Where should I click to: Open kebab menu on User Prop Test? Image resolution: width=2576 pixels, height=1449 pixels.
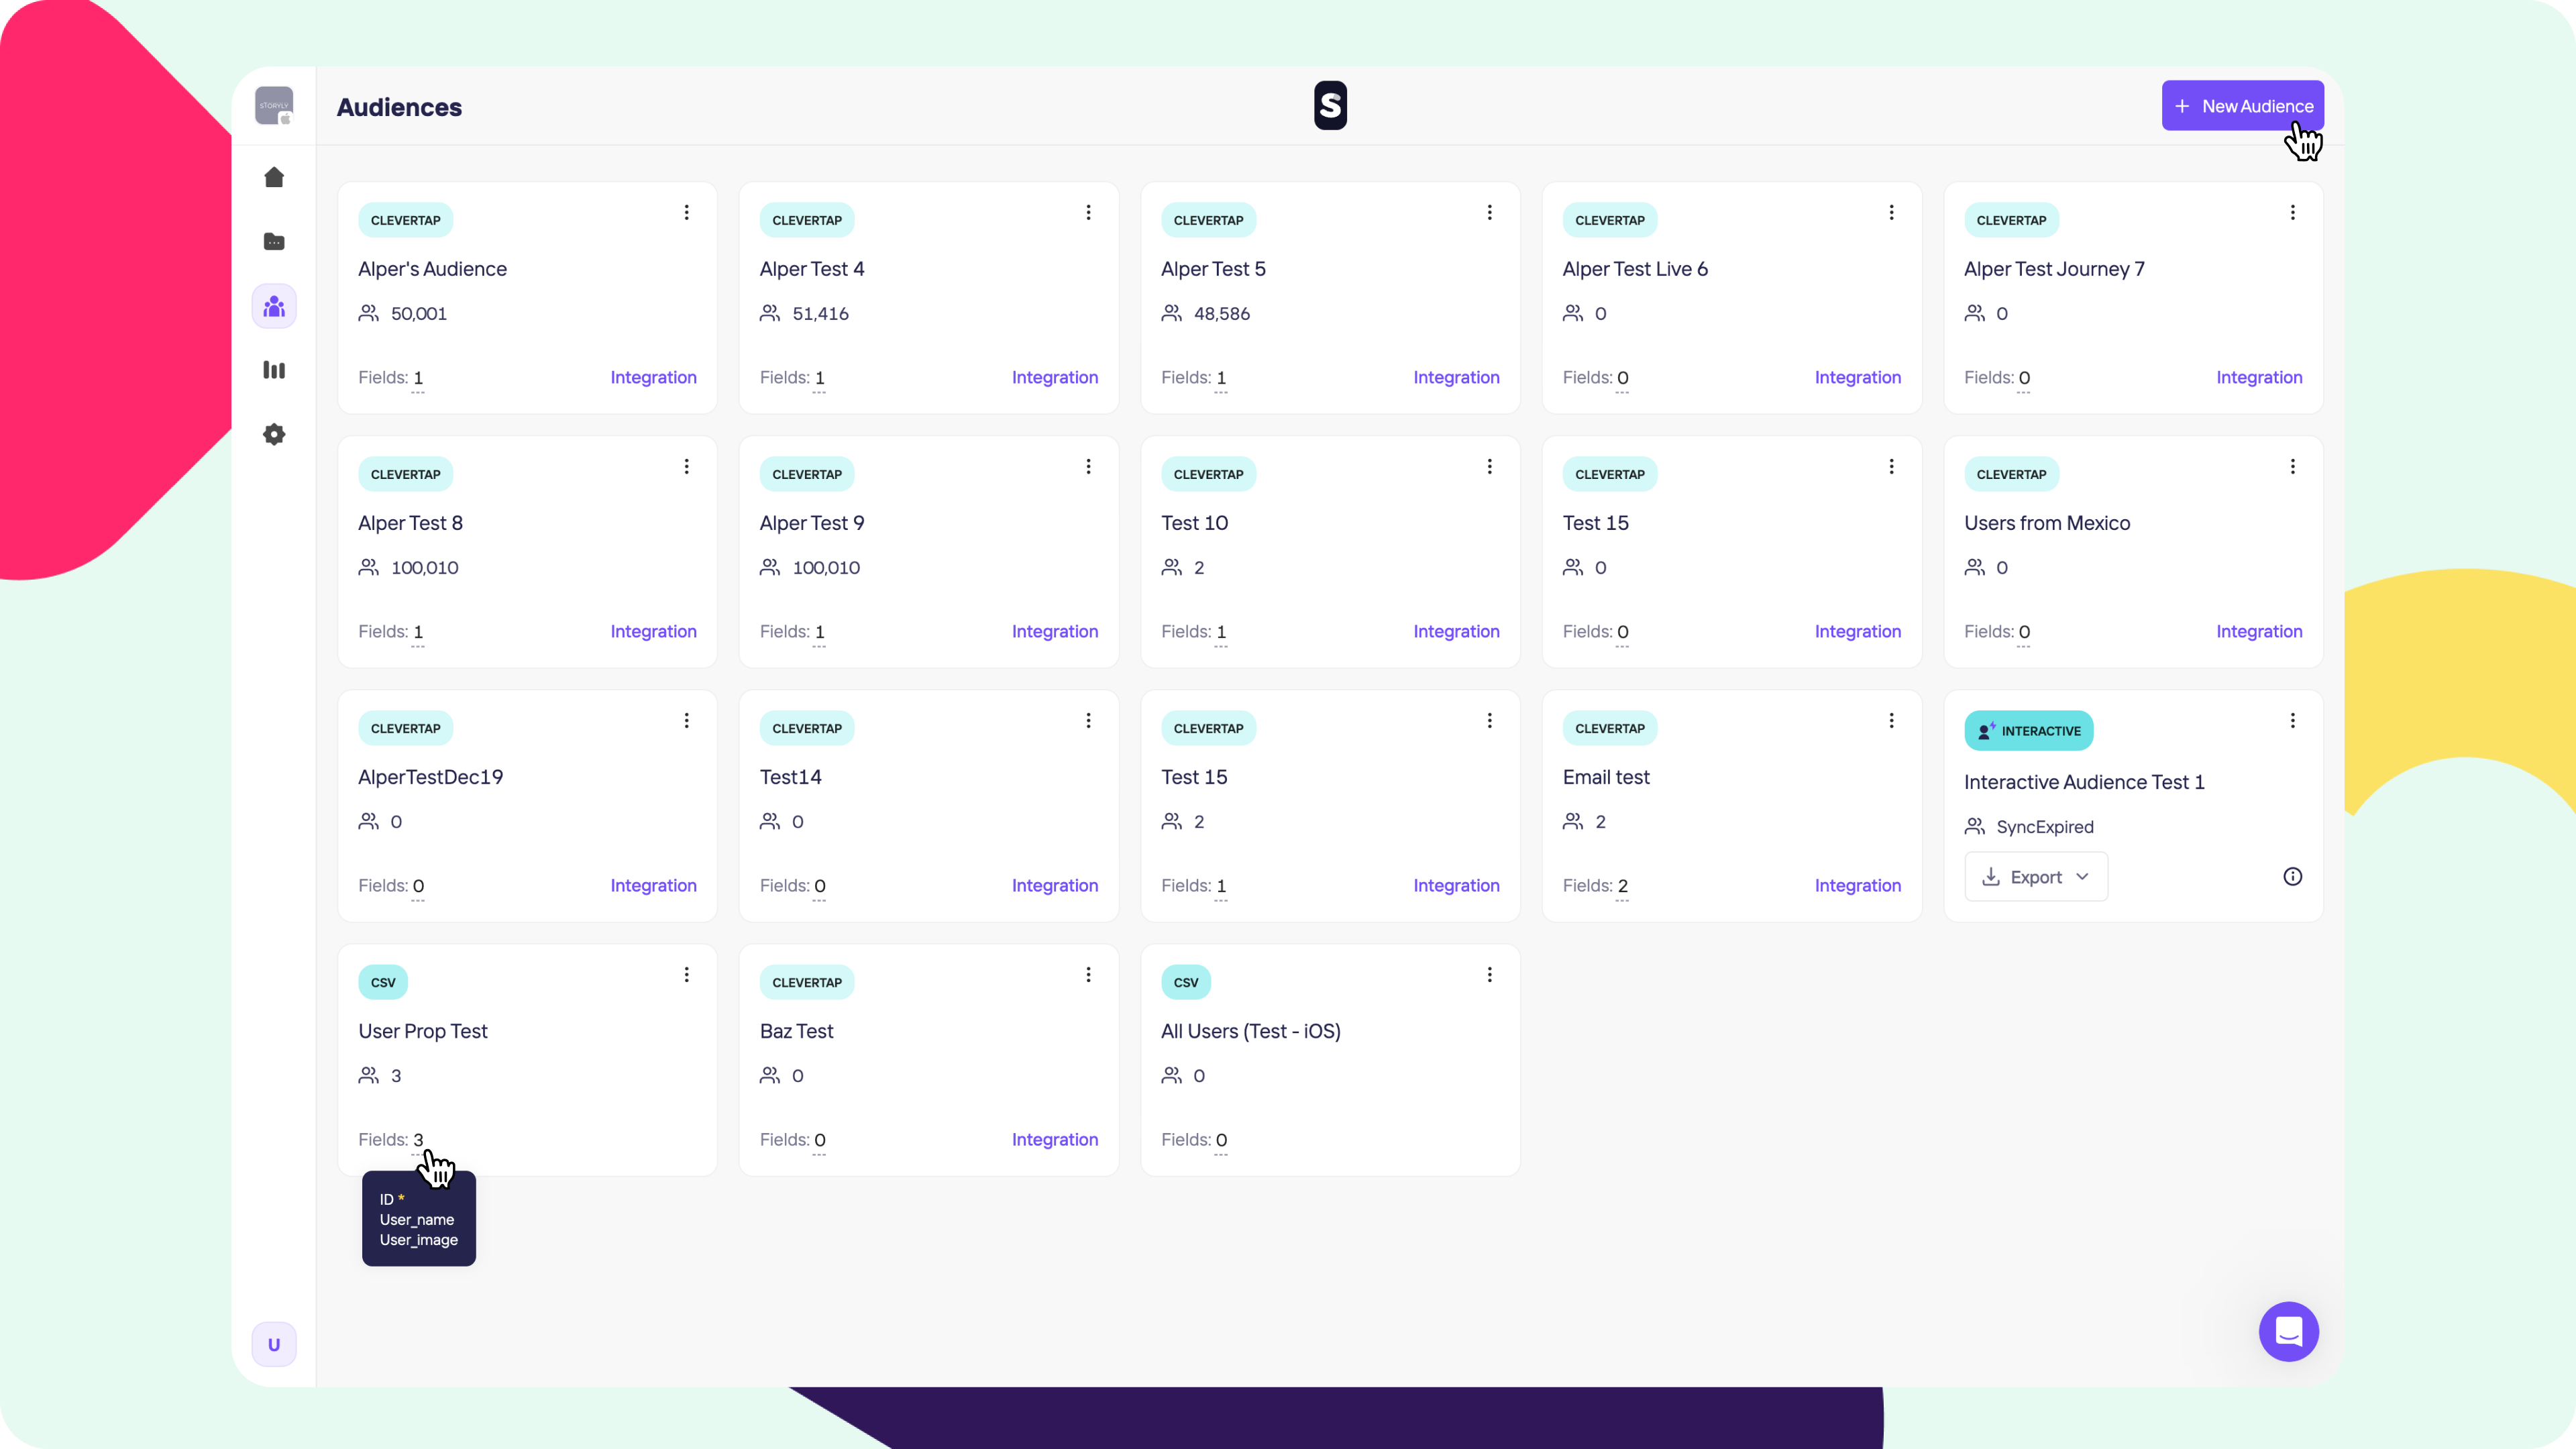pos(686,974)
